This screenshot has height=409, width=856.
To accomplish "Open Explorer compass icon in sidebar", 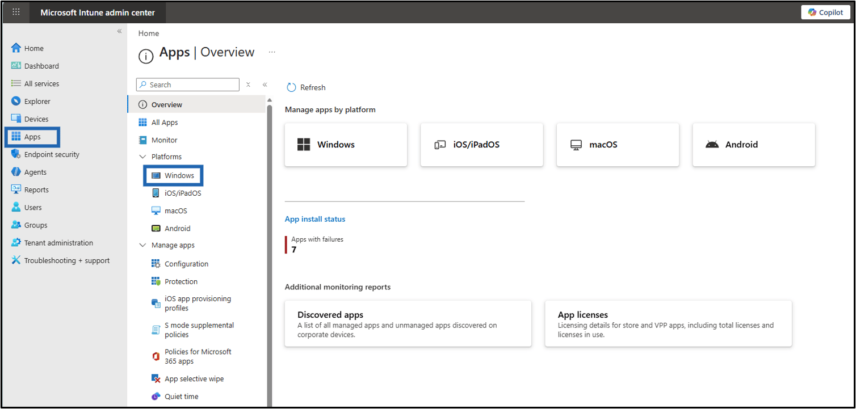I will [16, 101].
